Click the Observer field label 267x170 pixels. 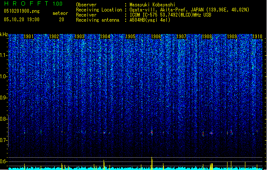click(x=86, y=5)
